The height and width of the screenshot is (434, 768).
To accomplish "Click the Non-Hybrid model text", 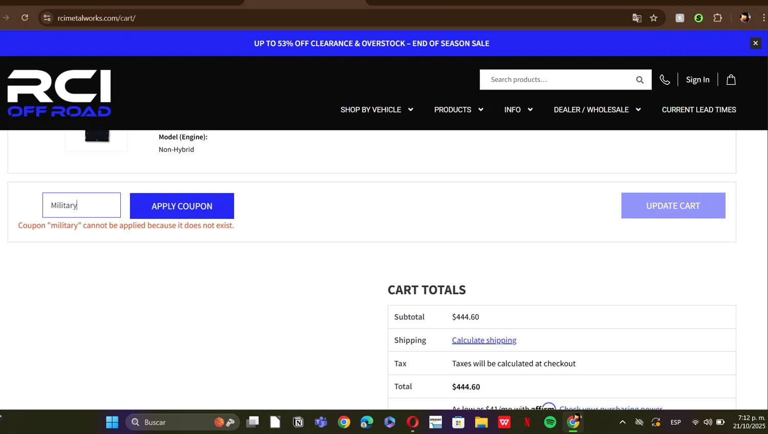I will 176,149.
